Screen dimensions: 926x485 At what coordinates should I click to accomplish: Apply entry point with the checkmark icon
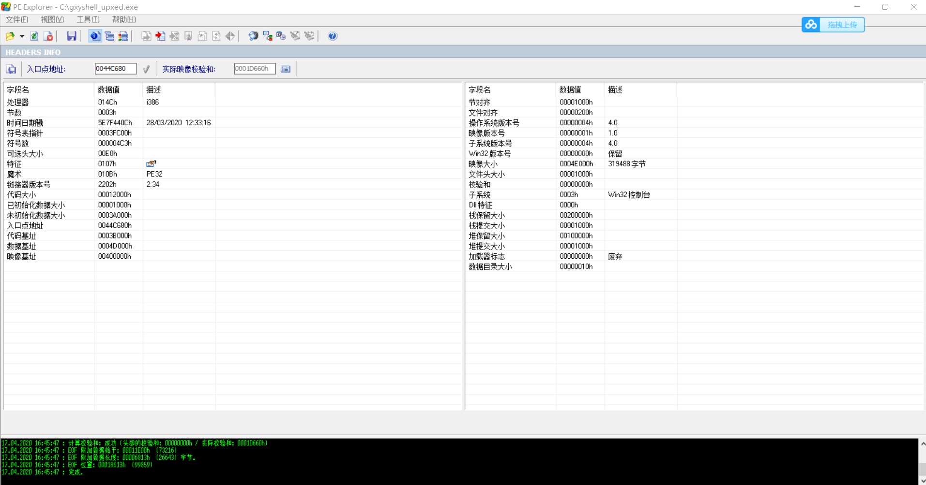coord(147,69)
